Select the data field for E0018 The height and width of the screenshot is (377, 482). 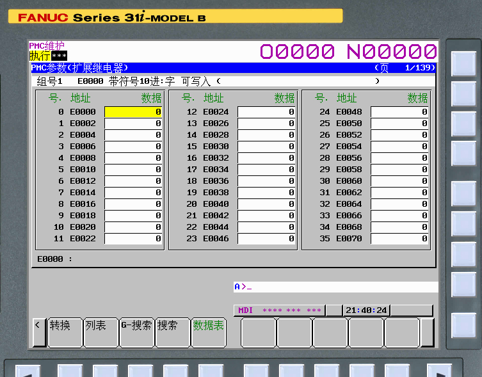[133, 216]
